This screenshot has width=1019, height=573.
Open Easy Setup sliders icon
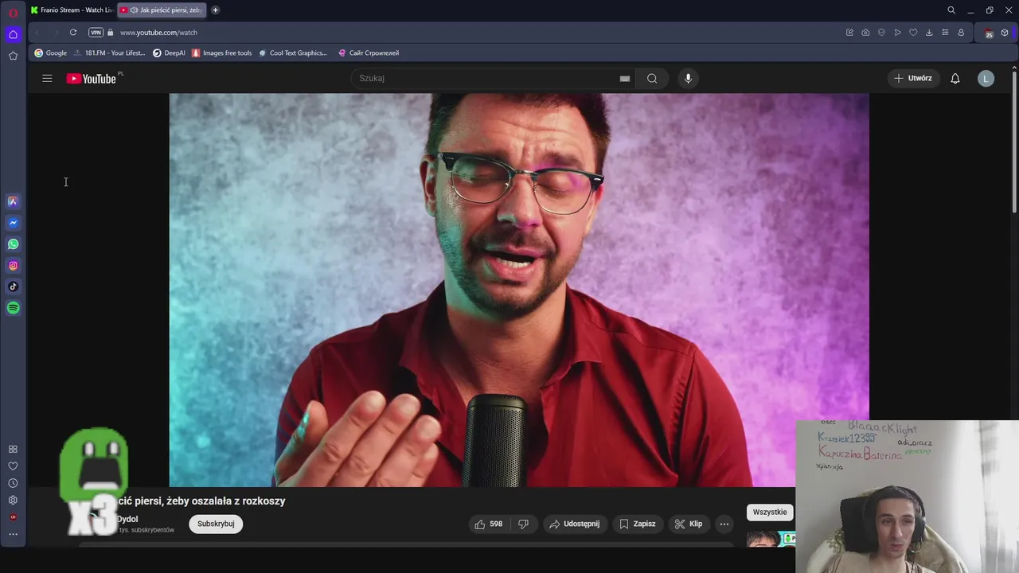[945, 33]
